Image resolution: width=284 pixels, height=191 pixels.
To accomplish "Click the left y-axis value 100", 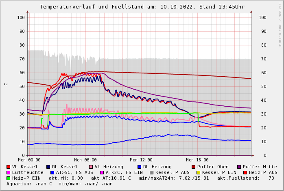I will click(x=21, y=17).
